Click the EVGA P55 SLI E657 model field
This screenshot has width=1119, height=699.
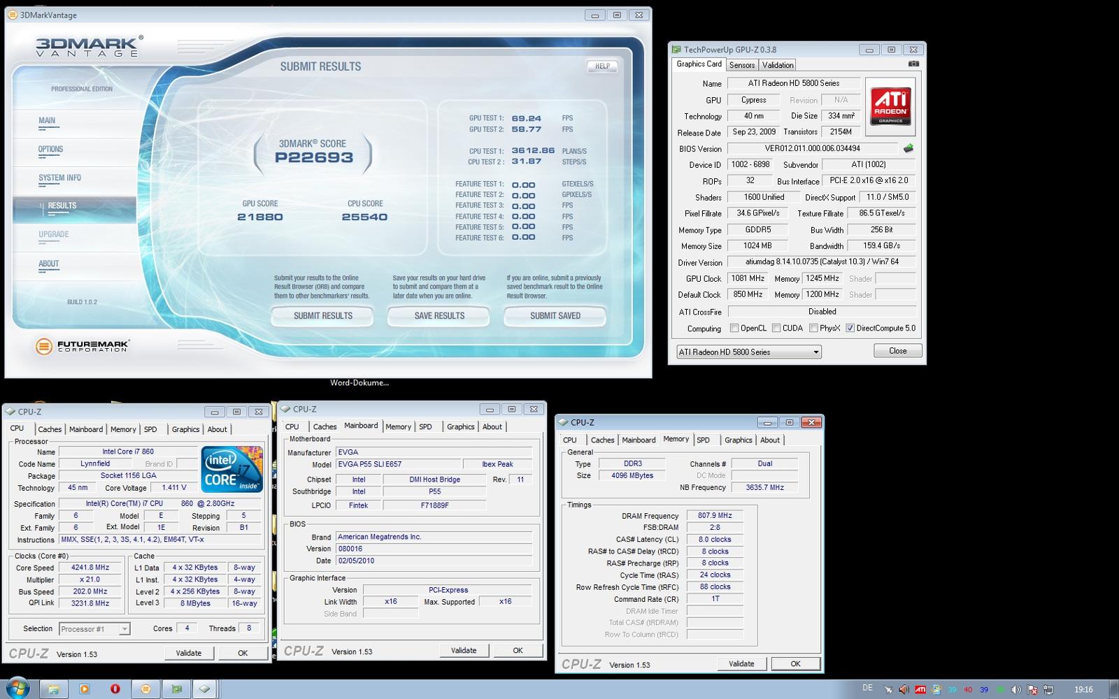coord(397,464)
